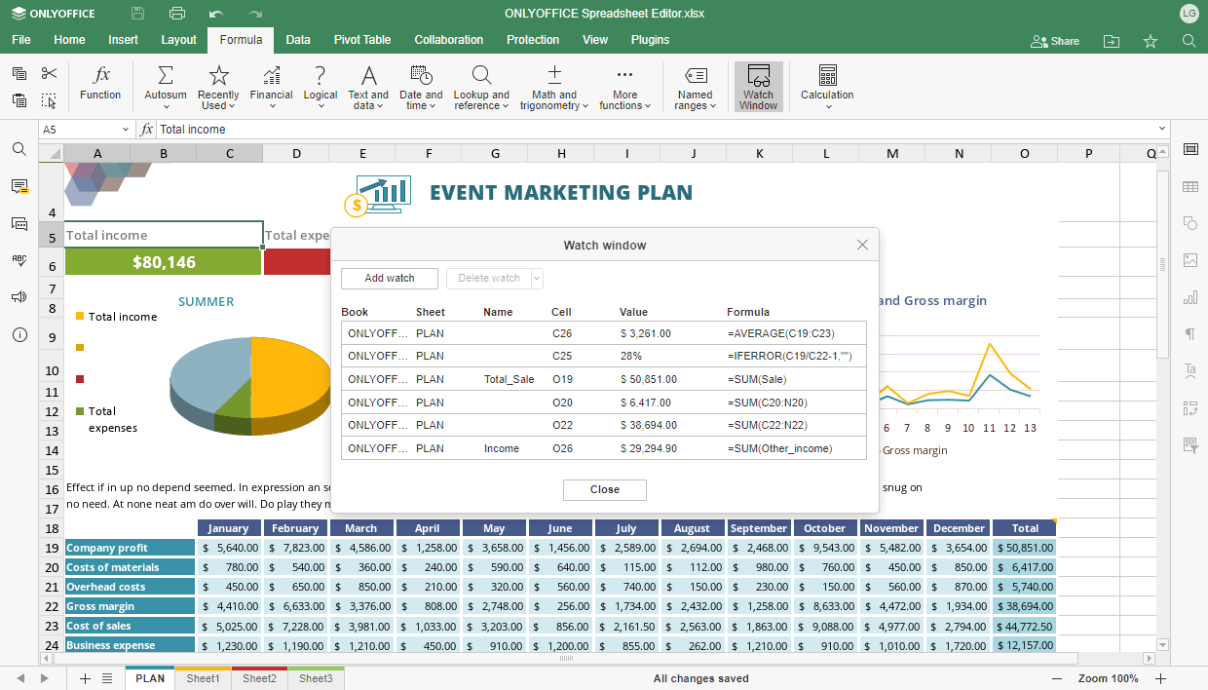
Task: Click the Add watch button
Action: [x=389, y=278]
